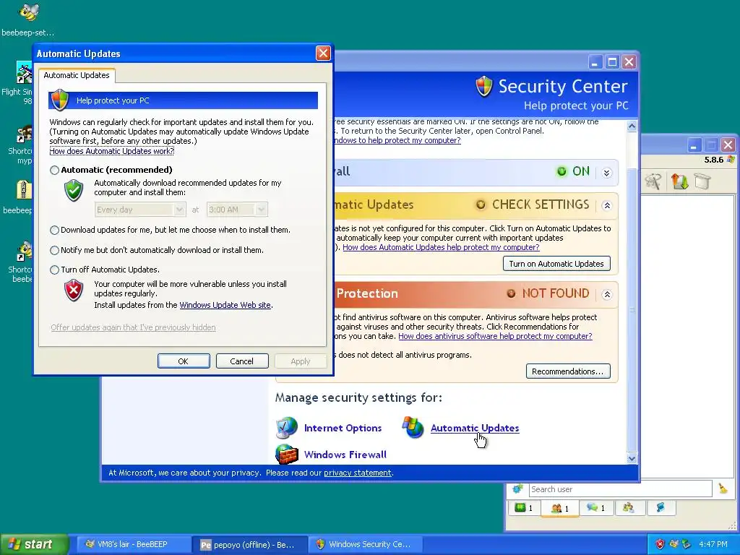The width and height of the screenshot is (740, 555).
Task: Click the Automatic Updates text link under Manage
Action: (x=475, y=428)
